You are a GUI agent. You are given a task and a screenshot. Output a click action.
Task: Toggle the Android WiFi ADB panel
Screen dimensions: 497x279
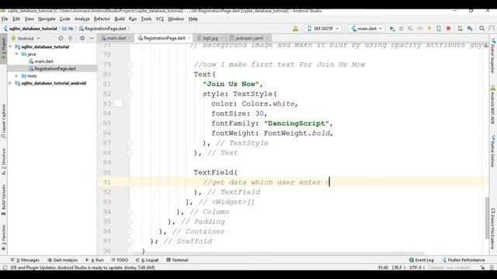493,105
